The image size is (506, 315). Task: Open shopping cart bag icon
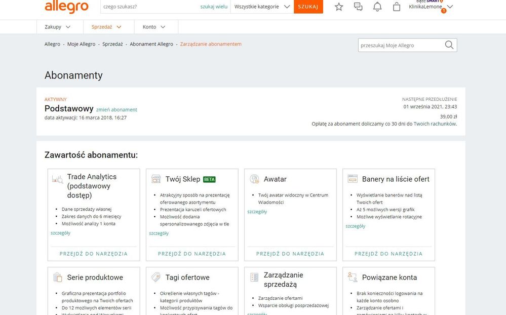pos(397,7)
